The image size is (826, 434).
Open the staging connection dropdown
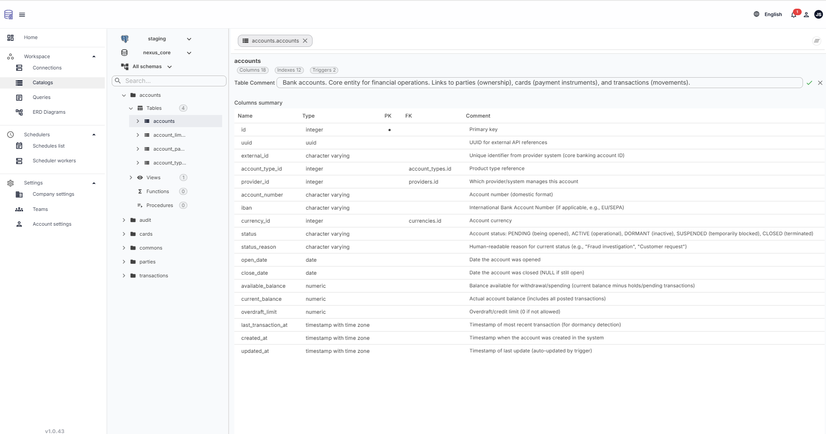pos(189,39)
